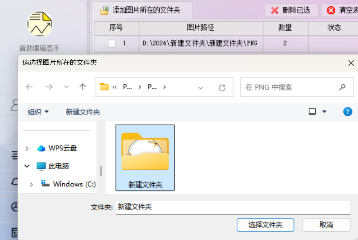Click the 文件夹 name input field

[x=234, y=207]
